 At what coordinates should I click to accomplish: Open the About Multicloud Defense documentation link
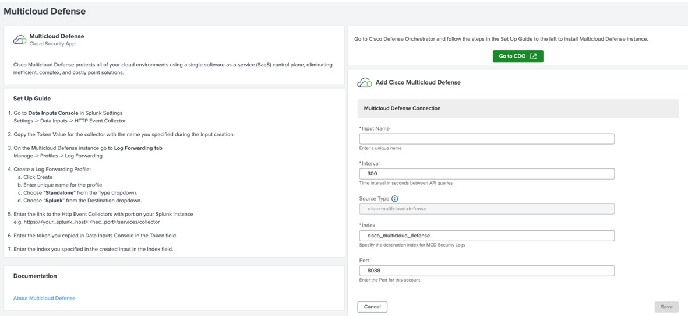pos(44,298)
